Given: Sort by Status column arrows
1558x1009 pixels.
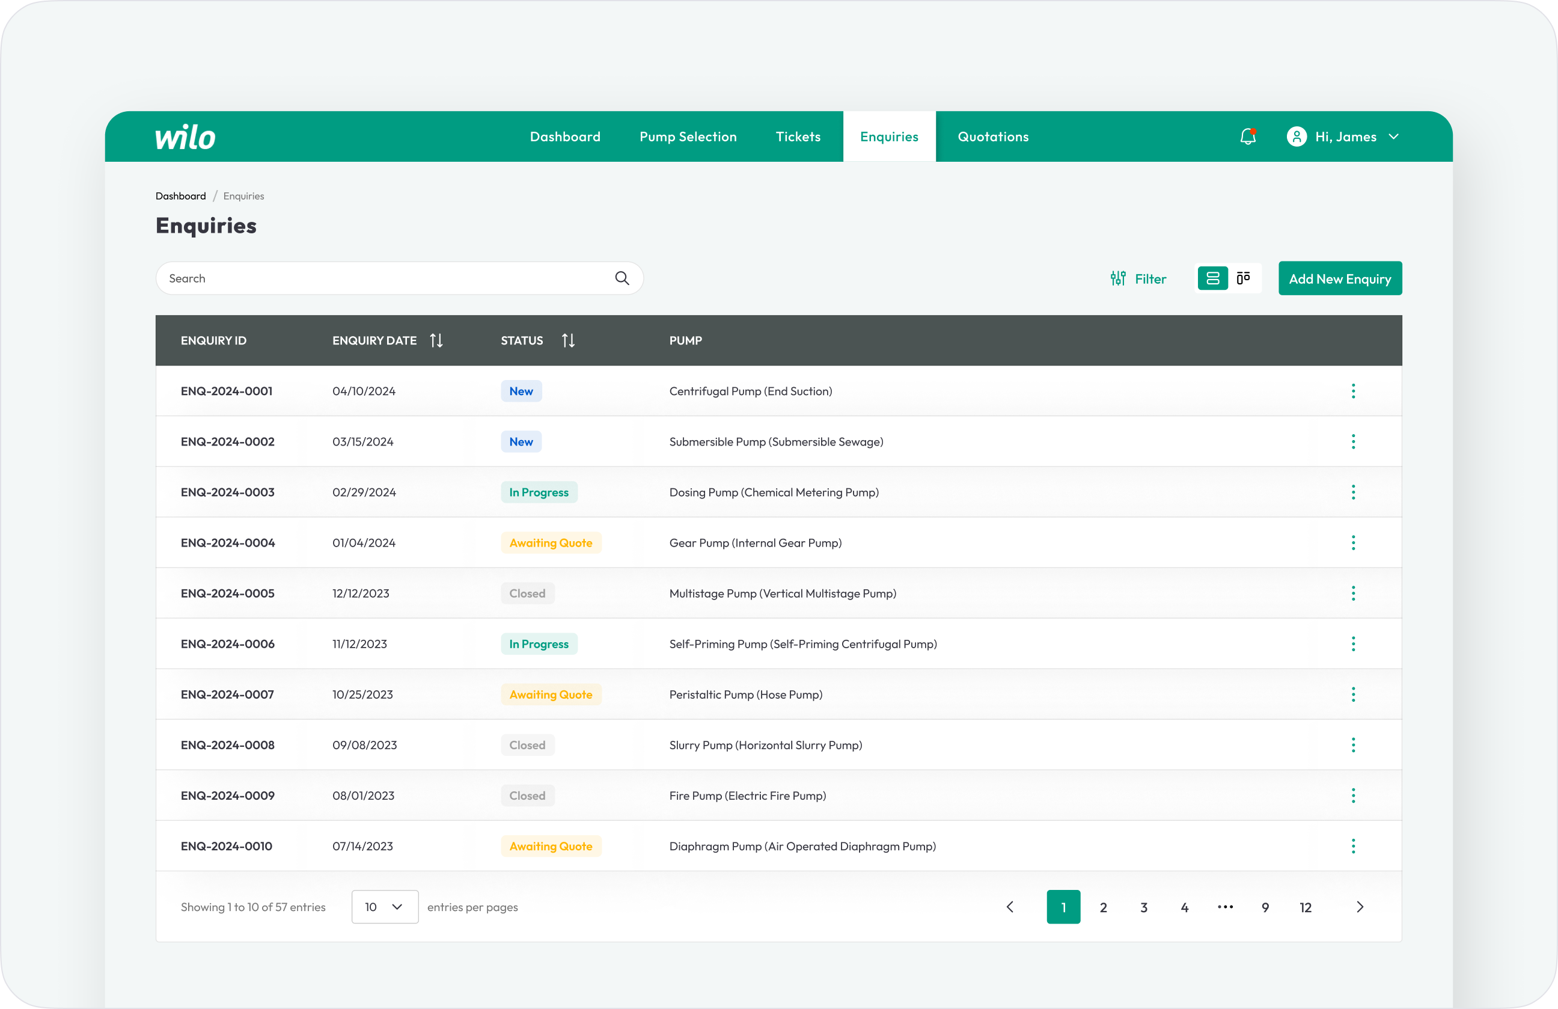Looking at the screenshot, I should [x=568, y=340].
